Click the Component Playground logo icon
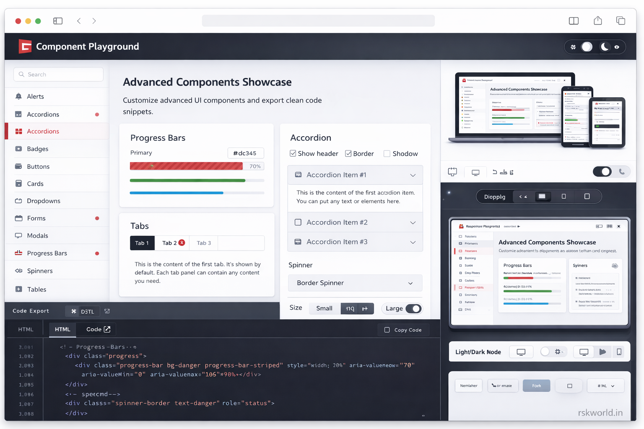 click(25, 46)
